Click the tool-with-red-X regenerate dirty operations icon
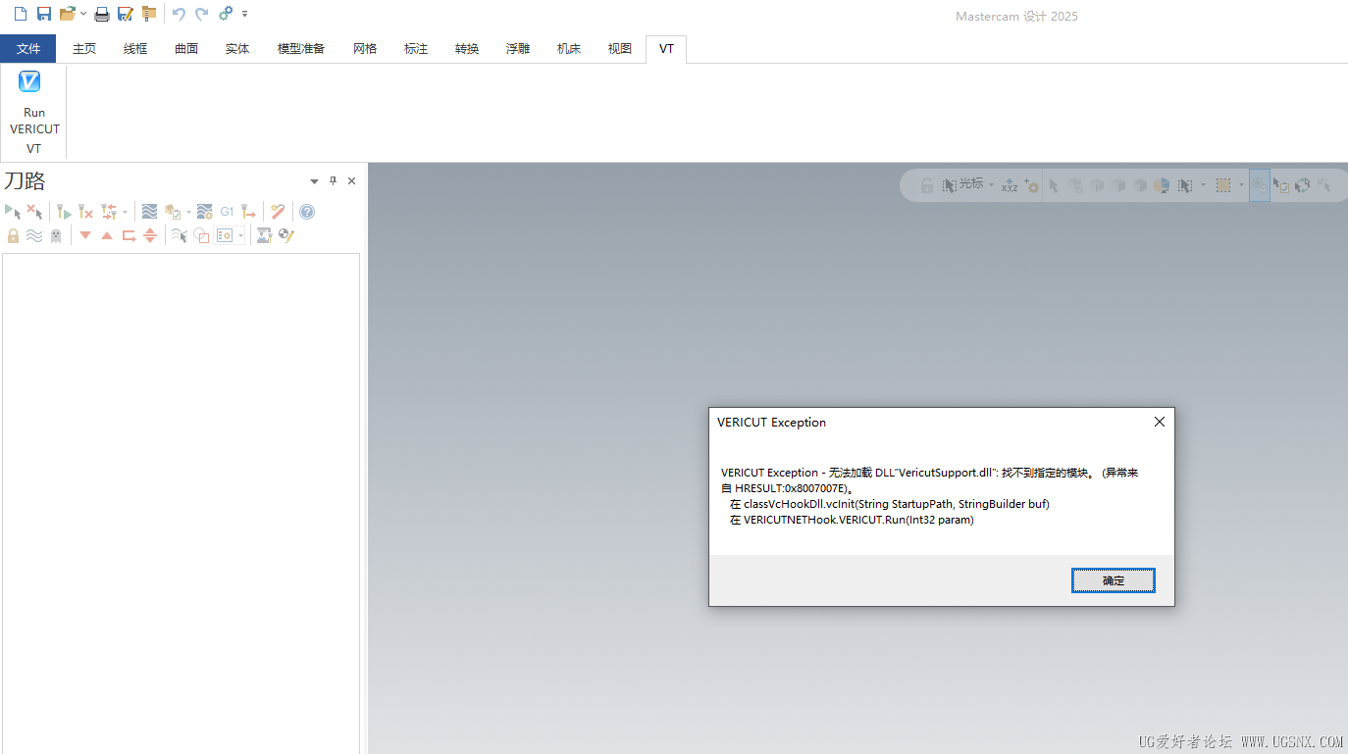The image size is (1348, 754). tap(85, 211)
